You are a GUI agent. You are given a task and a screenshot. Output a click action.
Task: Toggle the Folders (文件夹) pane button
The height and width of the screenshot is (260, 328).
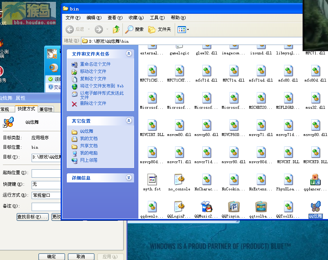(159, 29)
